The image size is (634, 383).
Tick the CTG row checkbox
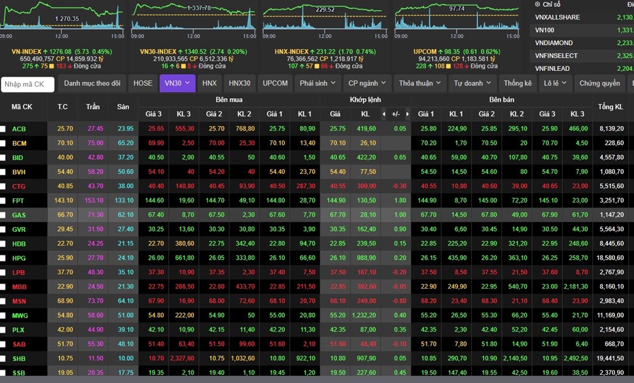point(3,186)
